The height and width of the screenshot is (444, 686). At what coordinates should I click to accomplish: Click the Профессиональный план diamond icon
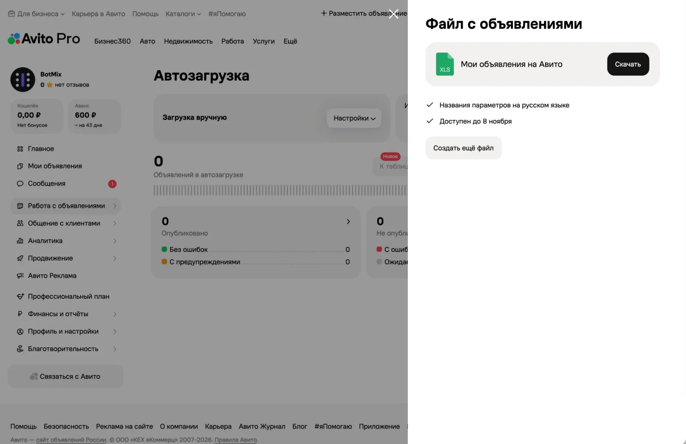[20, 297]
